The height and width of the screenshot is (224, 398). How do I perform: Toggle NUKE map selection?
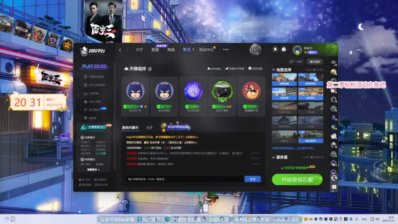tap(310, 122)
